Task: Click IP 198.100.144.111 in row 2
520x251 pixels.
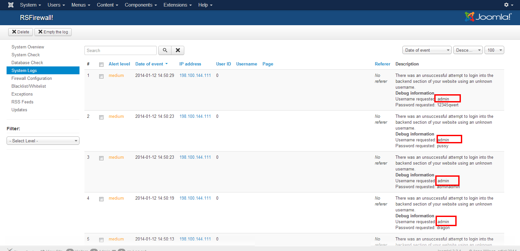Action: (x=195, y=116)
